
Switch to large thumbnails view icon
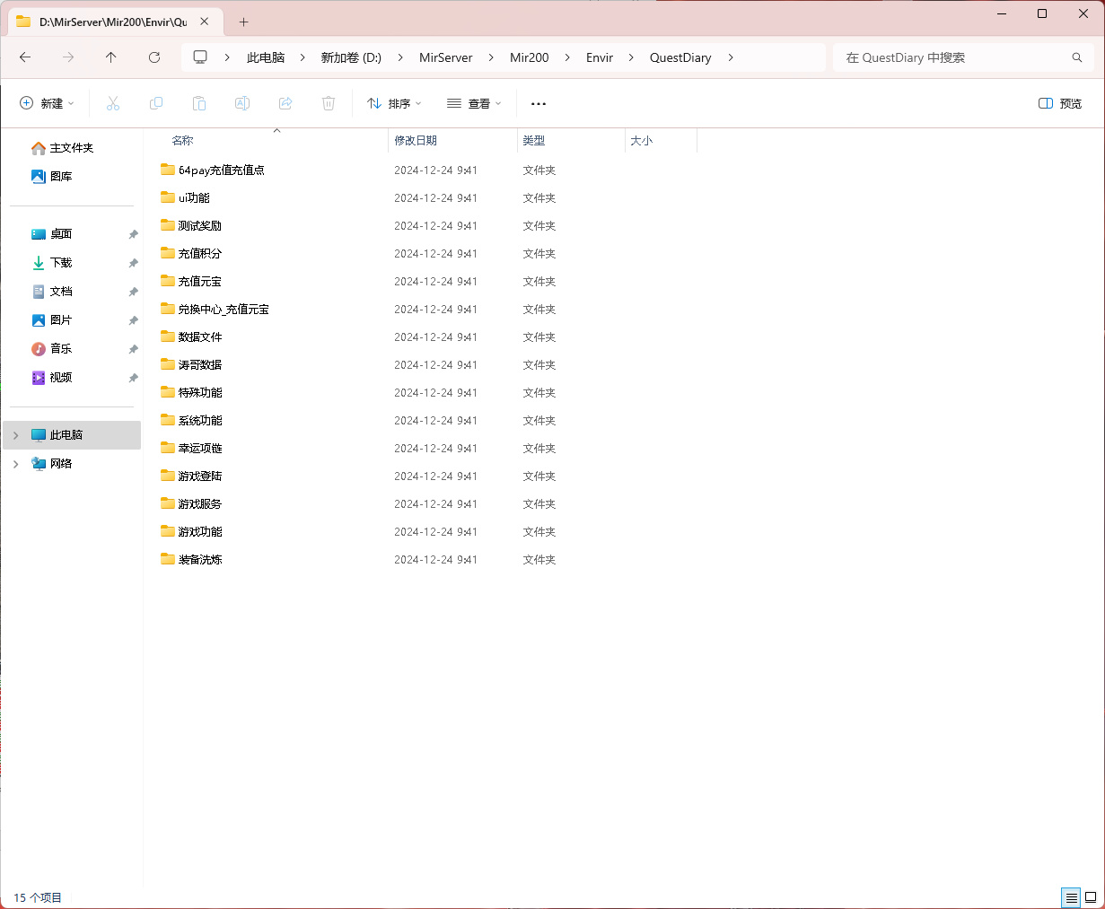coord(1091,897)
